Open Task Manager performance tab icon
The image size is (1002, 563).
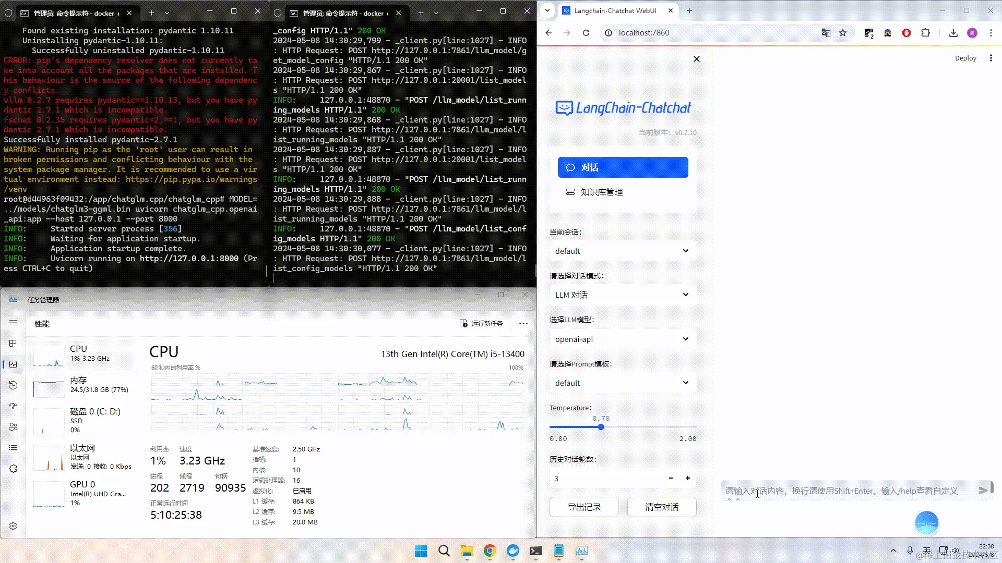point(13,364)
